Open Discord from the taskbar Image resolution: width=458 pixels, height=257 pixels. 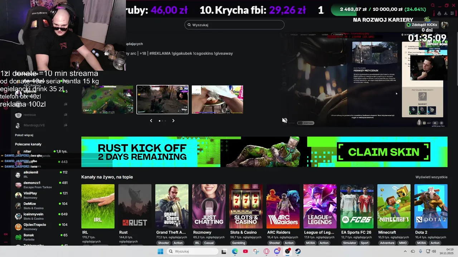[277, 251]
